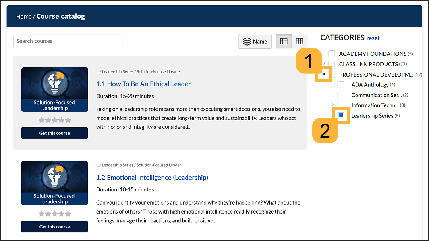Viewport: 429px width, 241px height.
Task: Check the CLASSLINK PRODUCTS category
Action: point(332,64)
